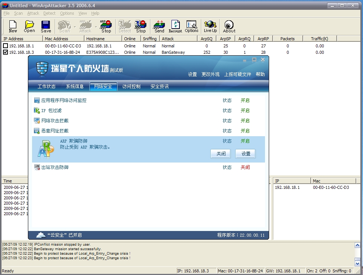
Task: Open the File menu
Action: 6,13
